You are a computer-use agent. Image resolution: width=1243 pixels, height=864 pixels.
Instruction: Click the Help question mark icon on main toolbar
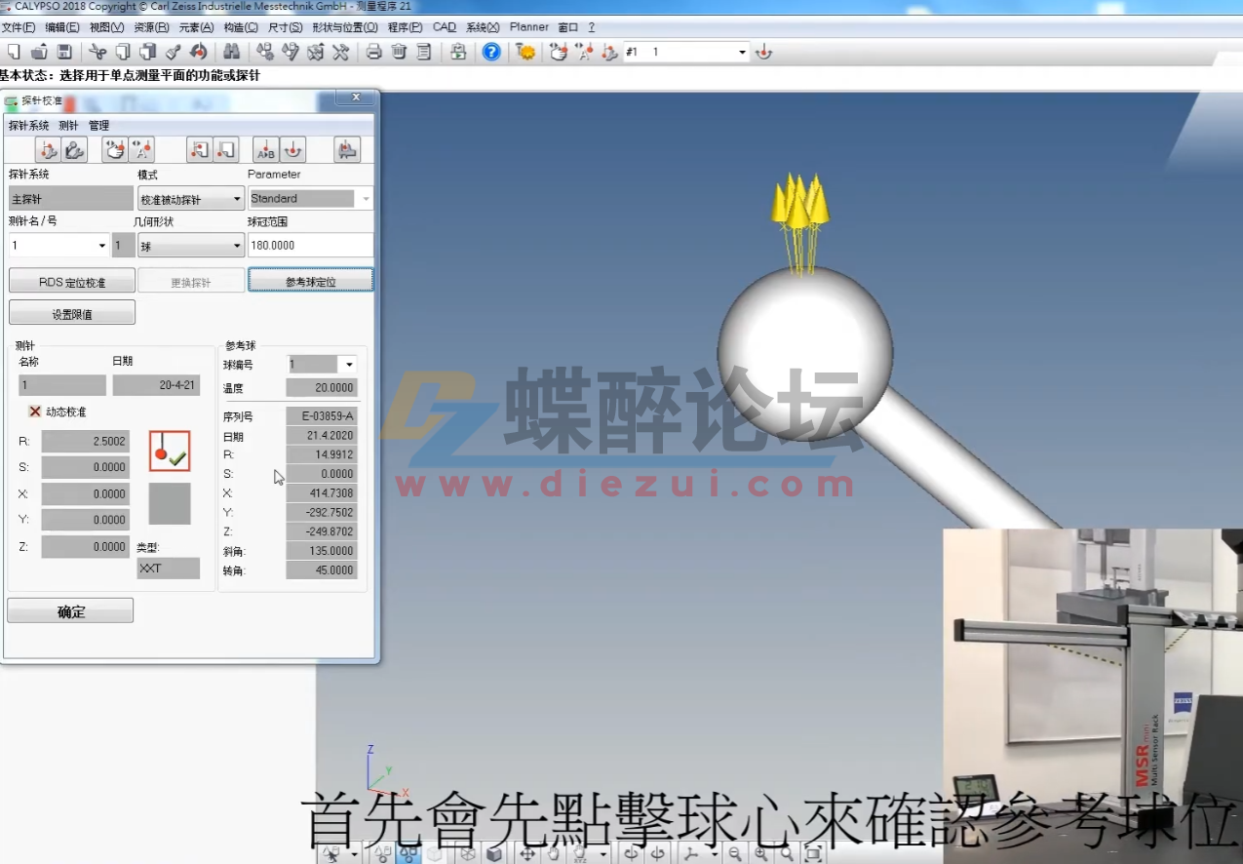coord(490,53)
